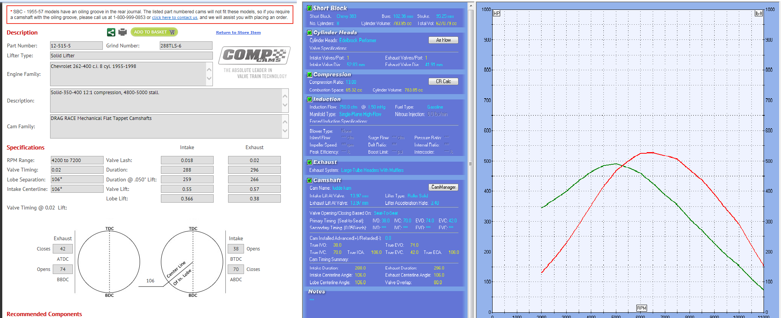Click the RPM axis label on graph
The height and width of the screenshot is (318, 781).
pos(641,308)
